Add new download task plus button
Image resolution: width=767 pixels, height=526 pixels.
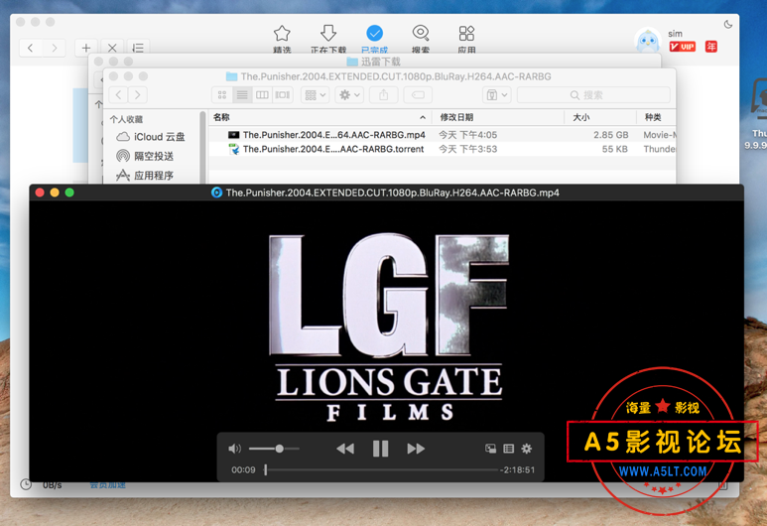[x=86, y=48]
